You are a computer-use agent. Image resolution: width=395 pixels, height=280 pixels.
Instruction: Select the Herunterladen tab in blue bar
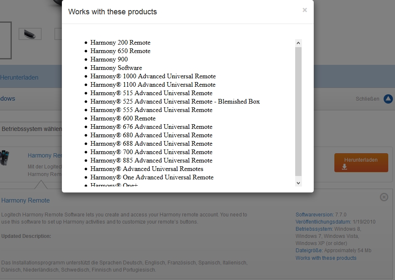point(19,77)
